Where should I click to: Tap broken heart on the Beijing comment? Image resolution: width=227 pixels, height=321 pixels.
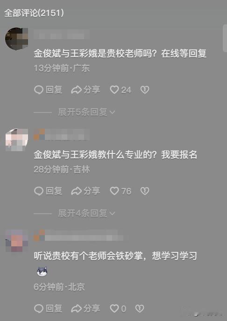[140, 308]
